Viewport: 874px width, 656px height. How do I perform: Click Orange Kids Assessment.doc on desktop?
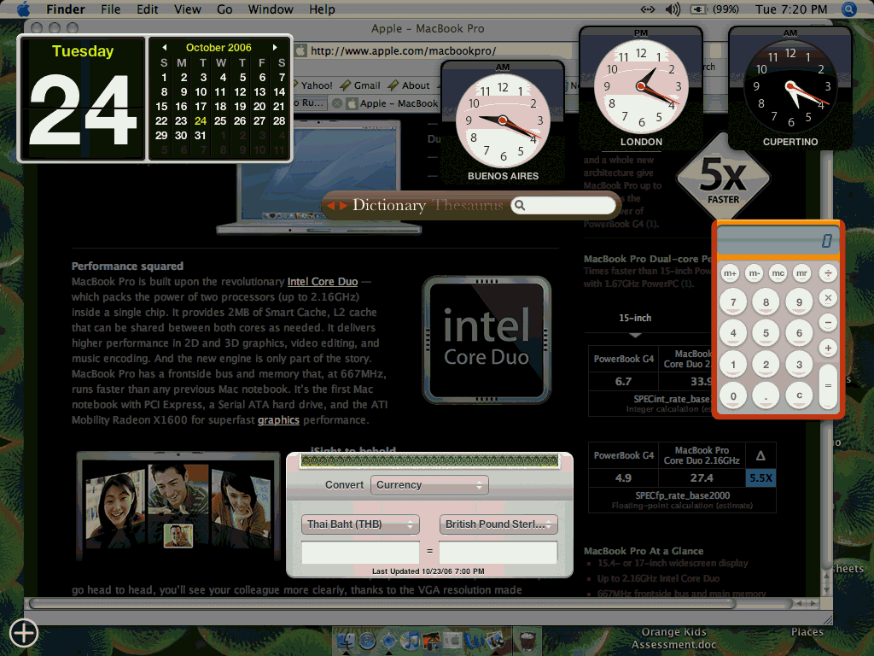pyautogui.click(x=674, y=638)
